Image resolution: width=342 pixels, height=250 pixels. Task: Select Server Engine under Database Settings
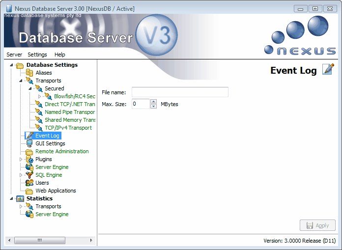[52, 167]
